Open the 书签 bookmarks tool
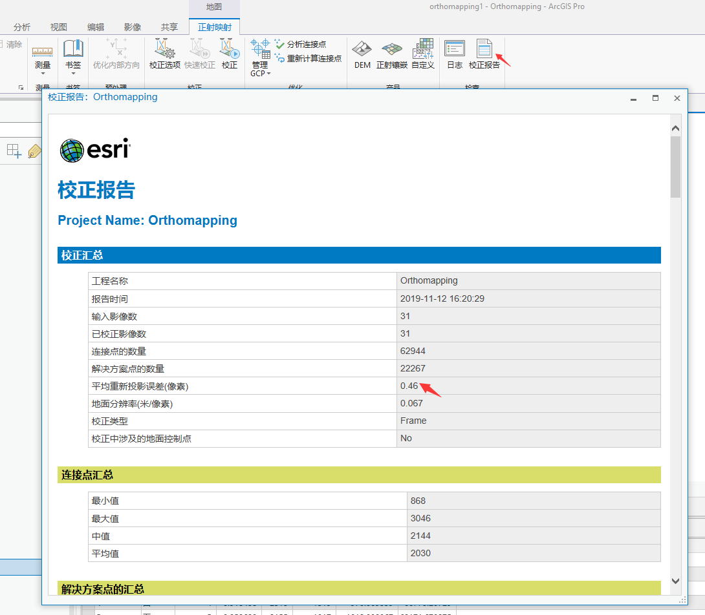705x615 pixels. (73, 50)
